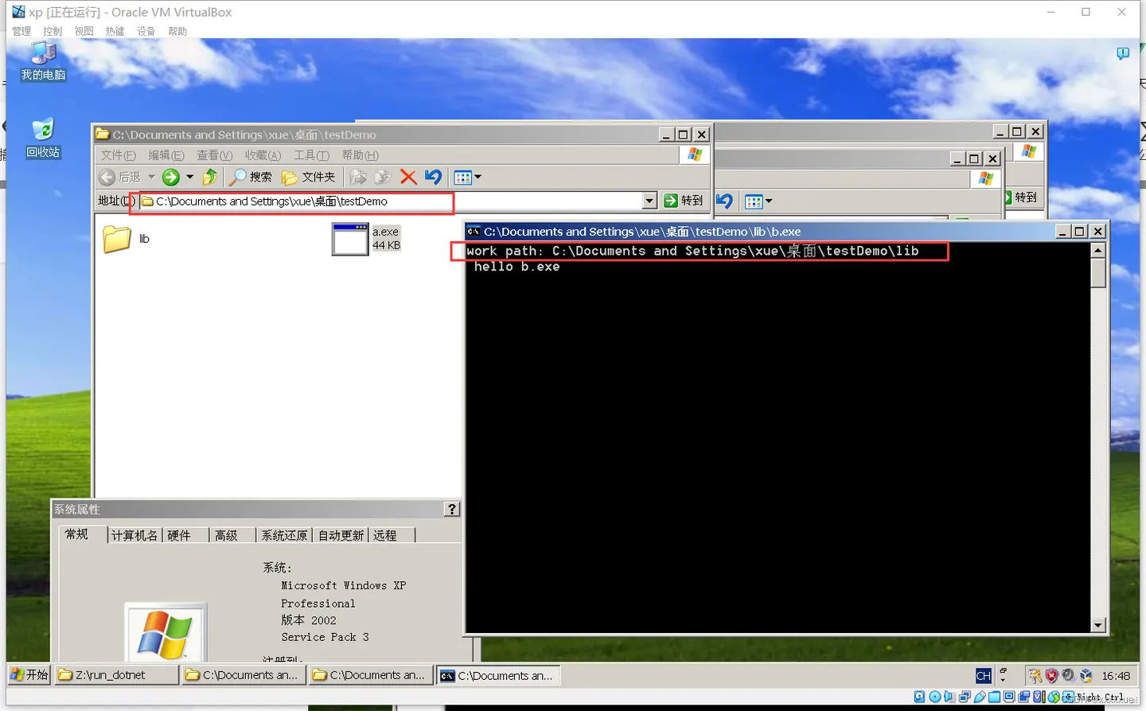Expand the Back button history dropdown
This screenshot has height=711, width=1146.
(151, 177)
